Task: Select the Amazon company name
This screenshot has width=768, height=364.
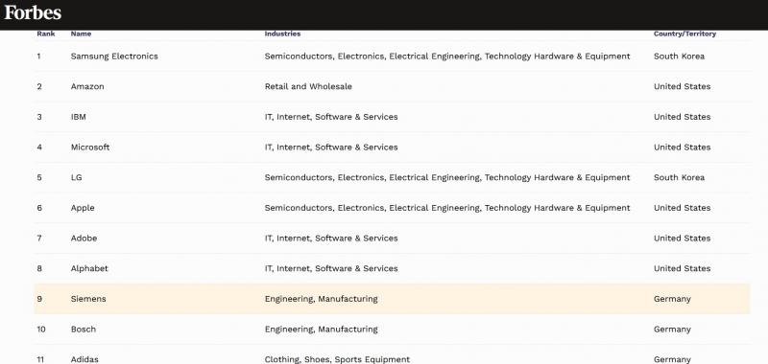Action: [x=87, y=86]
